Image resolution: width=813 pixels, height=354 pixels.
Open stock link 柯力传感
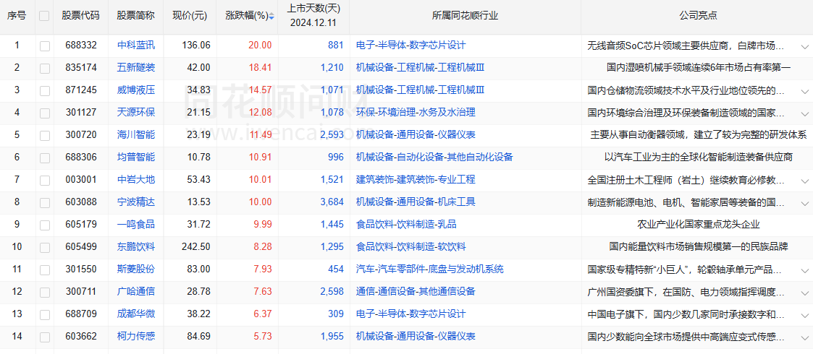pos(136,337)
